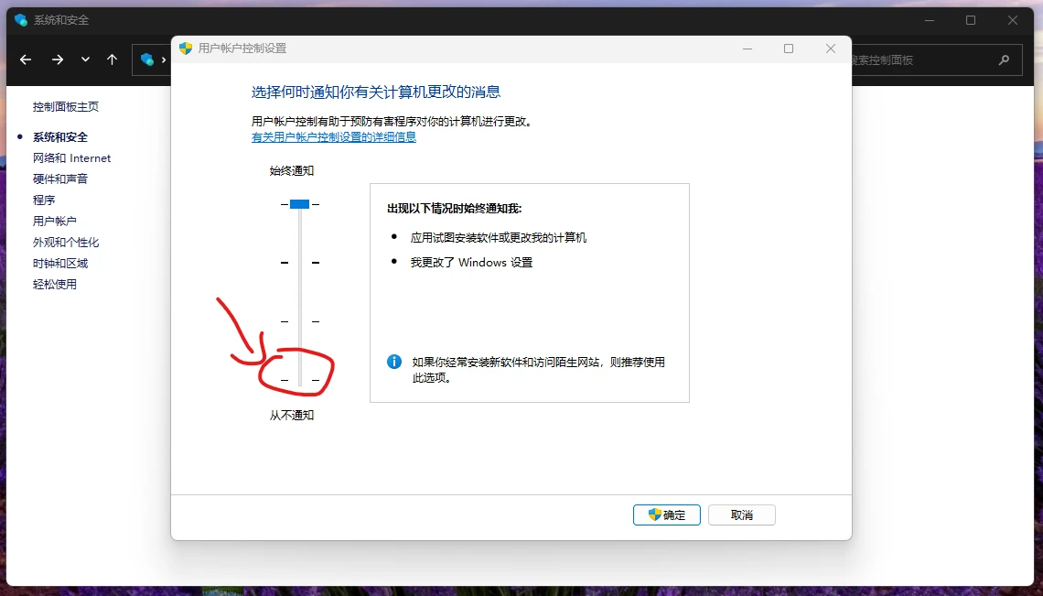Open 有关用户帐户控制设置的详细信息 link
This screenshot has width=1043, height=596.
[x=334, y=137]
